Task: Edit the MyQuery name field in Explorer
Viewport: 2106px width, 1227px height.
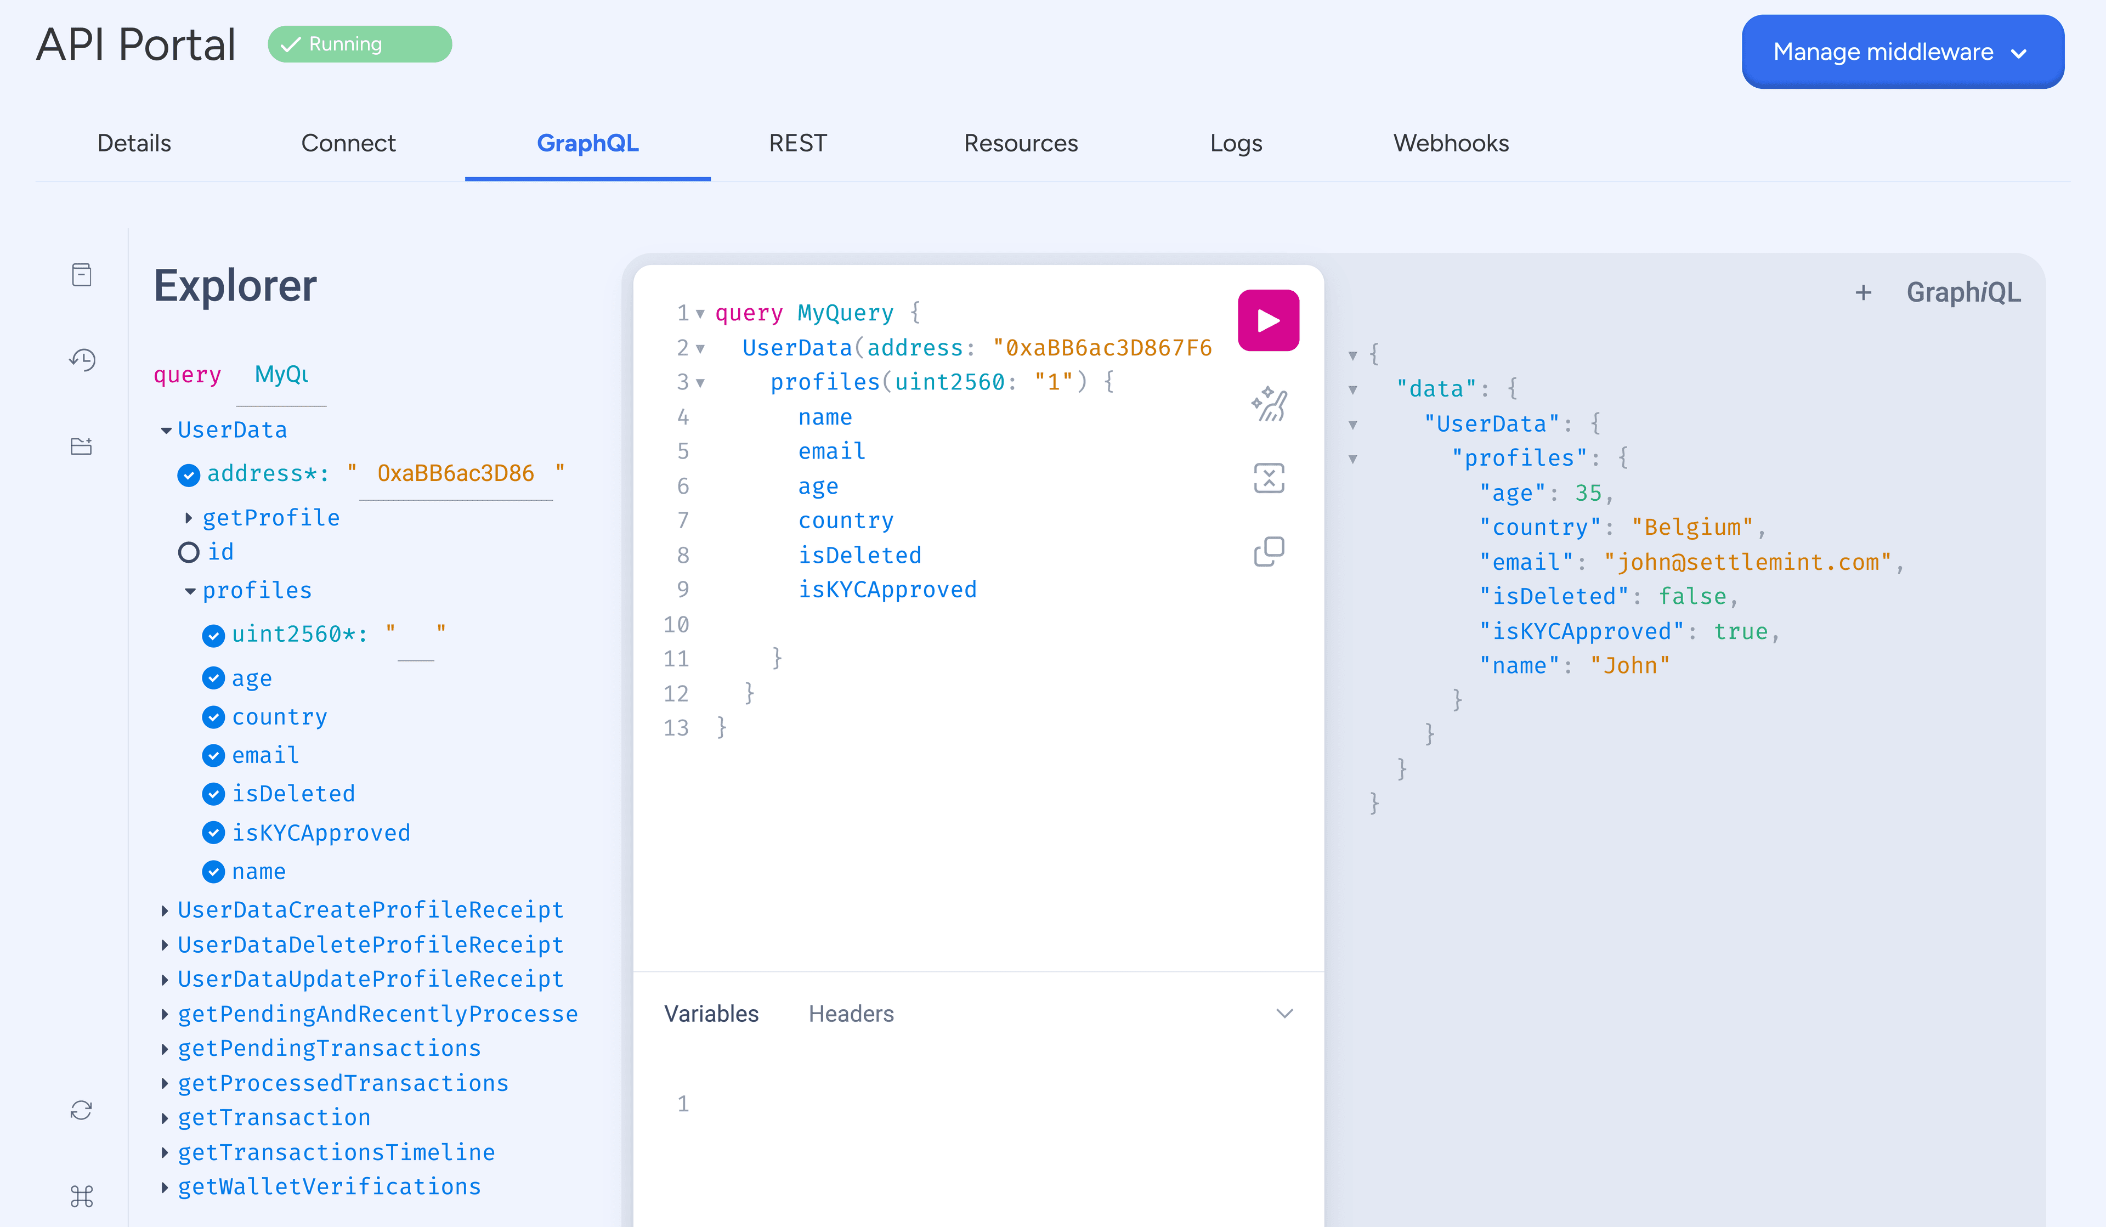Action: 282,375
